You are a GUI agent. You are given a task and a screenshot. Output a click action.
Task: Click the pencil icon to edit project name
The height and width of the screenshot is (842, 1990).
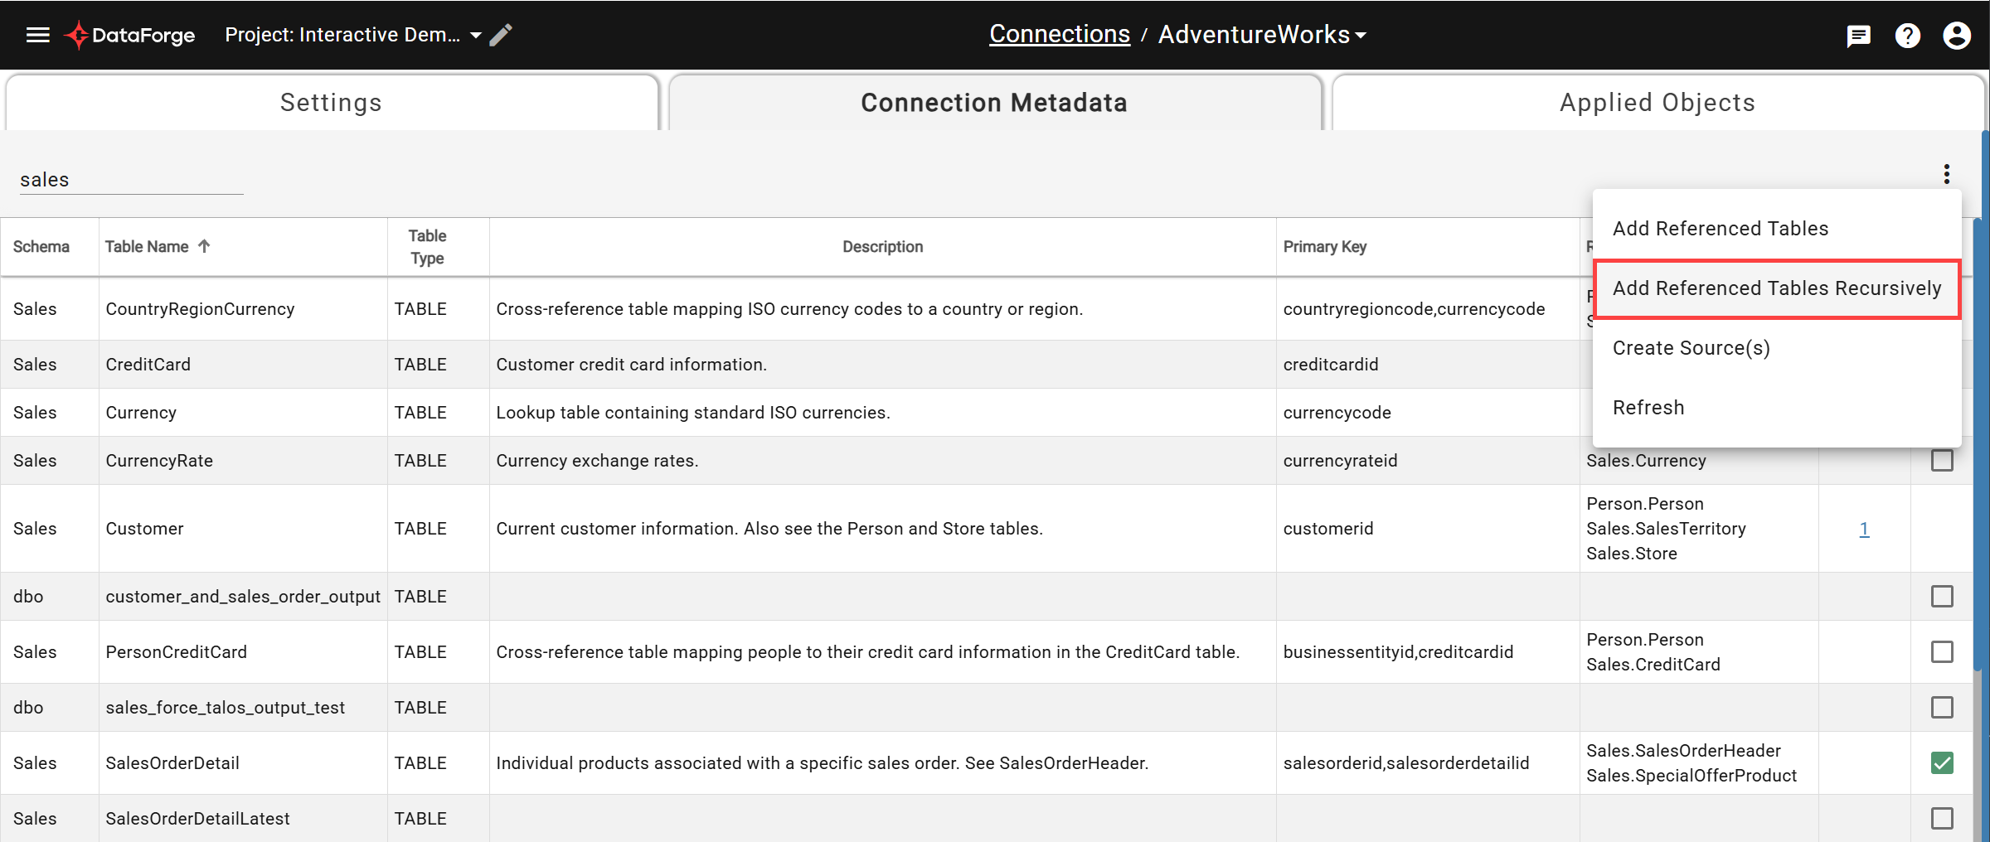[x=501, y=35]
